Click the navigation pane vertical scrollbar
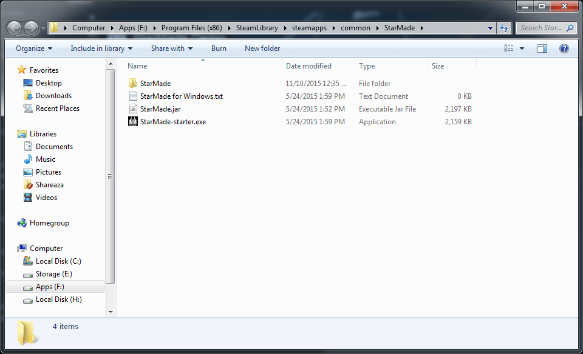Screen dimensions: 583x354 point(110,176)
